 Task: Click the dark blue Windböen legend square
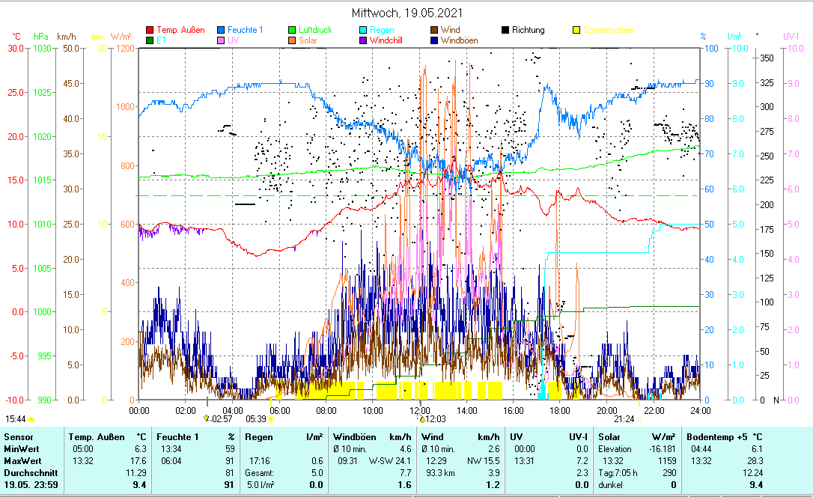click(434, 40)
